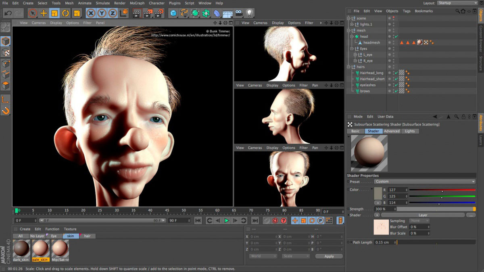This screenshot has height=272, width=484.
Task: Click the search icon in the Object Manager
Action: pyautogui.click(x=457, y=11)
